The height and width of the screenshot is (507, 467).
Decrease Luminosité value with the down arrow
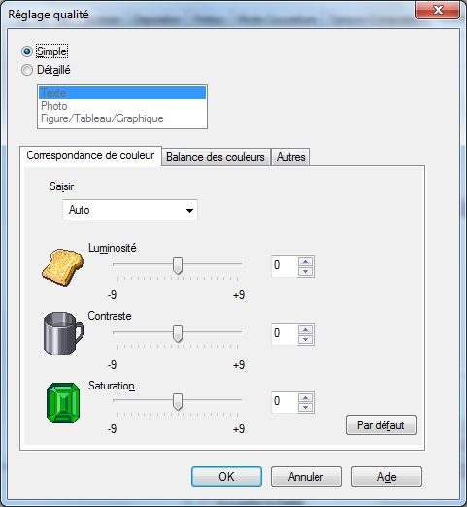(305, 271)
